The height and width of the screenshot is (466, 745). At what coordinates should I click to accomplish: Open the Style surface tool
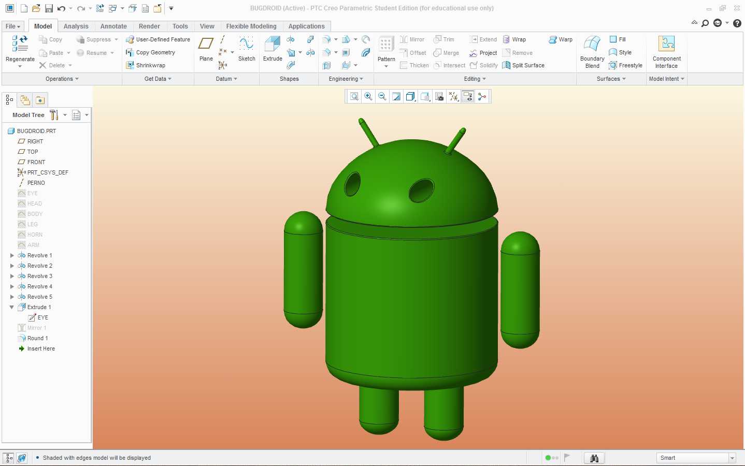pyautogui.click(x=620, y=52)
